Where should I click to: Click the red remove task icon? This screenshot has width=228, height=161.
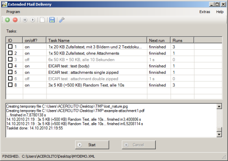[15, 20]
